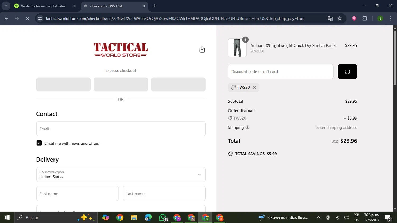Open the clock showing 7:28 p. m.
The height and width of the screenshot is (223, 397).
(372, 217)
